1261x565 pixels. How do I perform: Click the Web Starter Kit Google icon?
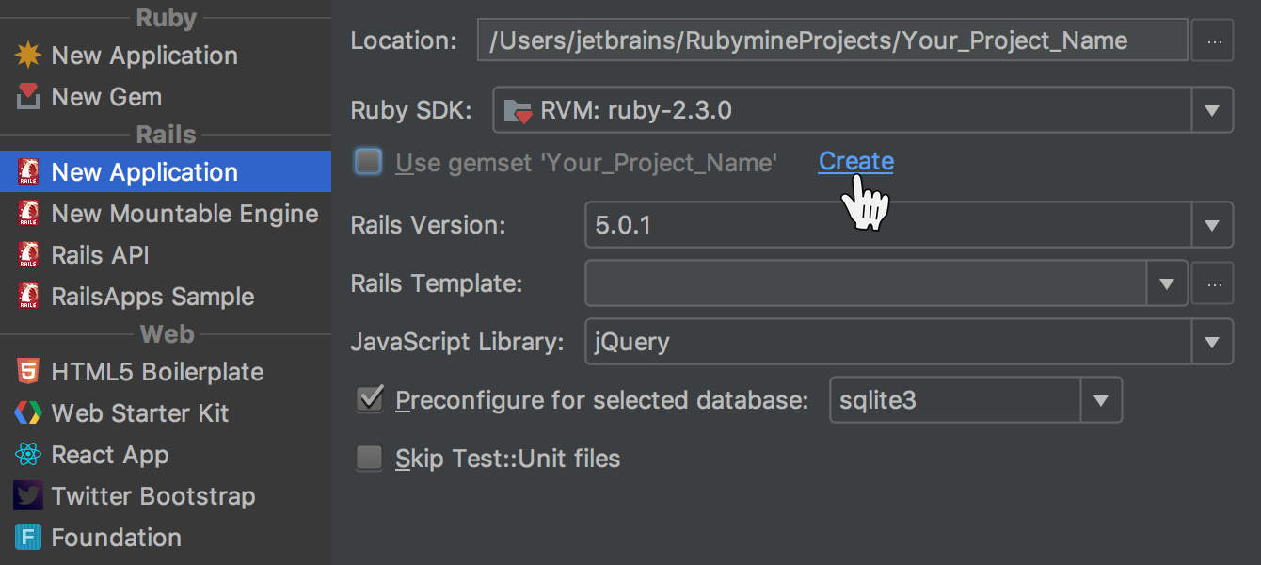point(28,413)
